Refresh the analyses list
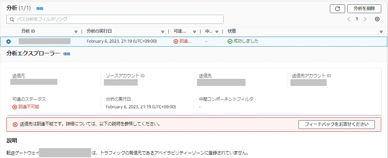 click(337, 9)
